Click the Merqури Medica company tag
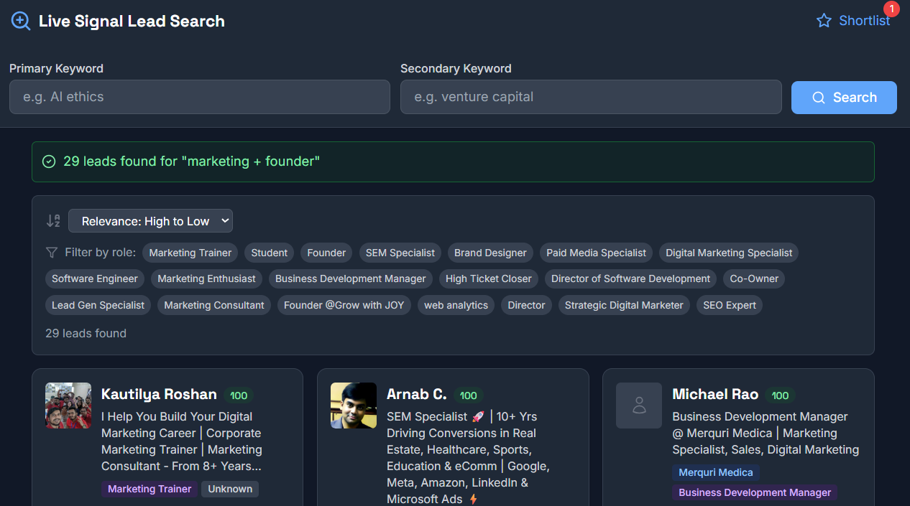The width and height of the screenshot is (910, 506). point(715,472)
